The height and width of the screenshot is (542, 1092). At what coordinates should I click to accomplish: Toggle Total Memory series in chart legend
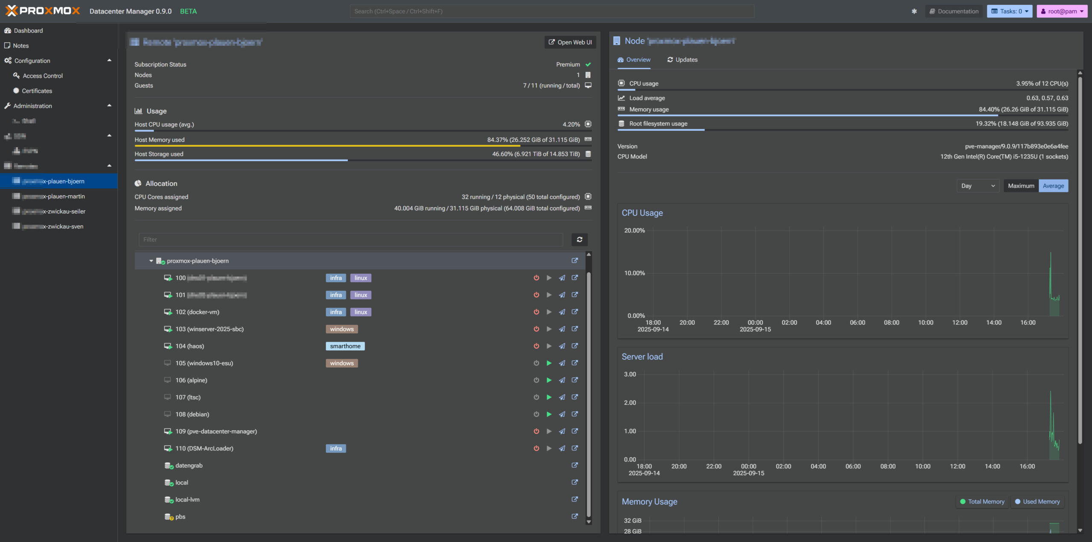[x=982, y=502]
